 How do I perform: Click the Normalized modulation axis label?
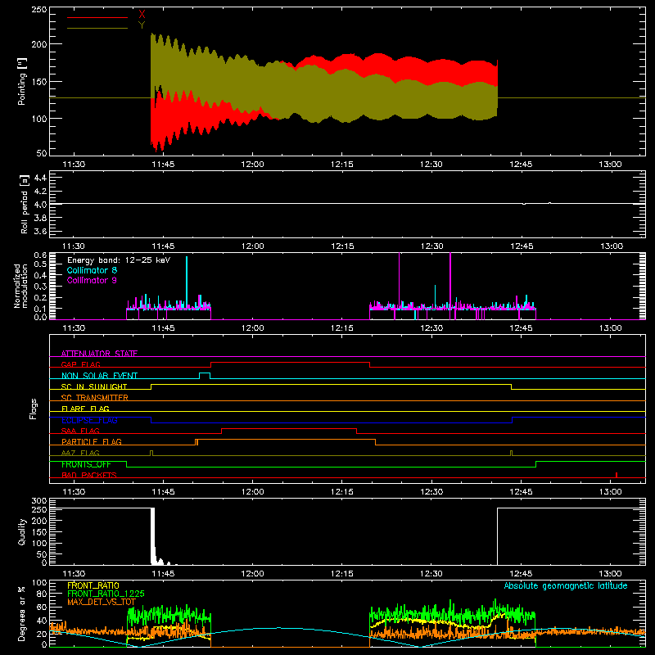tap(20, 286)
